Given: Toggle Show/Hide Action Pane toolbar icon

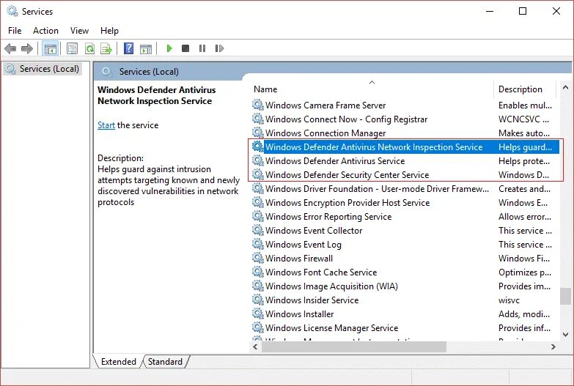Looking at the screenshot, I should coord(146,48).
